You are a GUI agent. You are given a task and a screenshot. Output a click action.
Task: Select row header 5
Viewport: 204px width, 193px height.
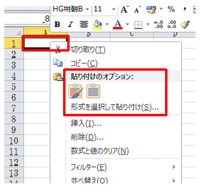pyautogui.click(x=14, y=86)
